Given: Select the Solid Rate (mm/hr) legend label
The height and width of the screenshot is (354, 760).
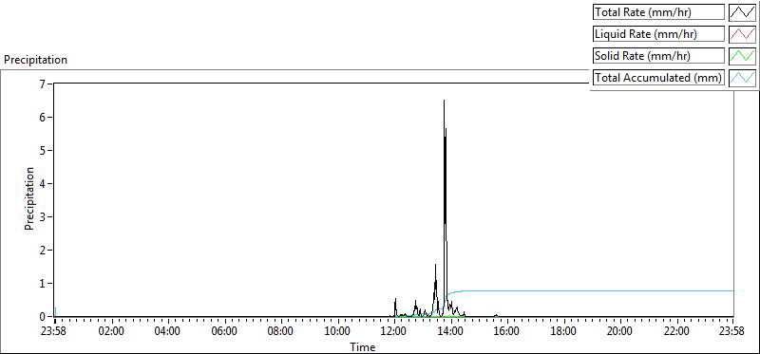Looking at the screenshot, I should coord(658,56).
